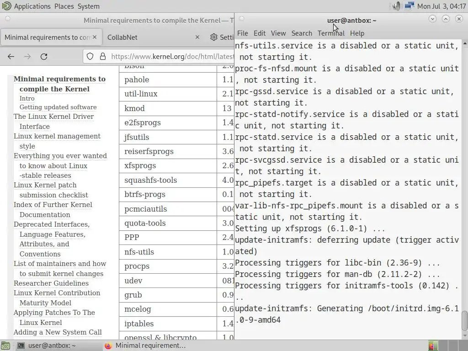Screen dimensions: 468x351
Task: Open the terminal Edit menu
Action: [260, 33]
